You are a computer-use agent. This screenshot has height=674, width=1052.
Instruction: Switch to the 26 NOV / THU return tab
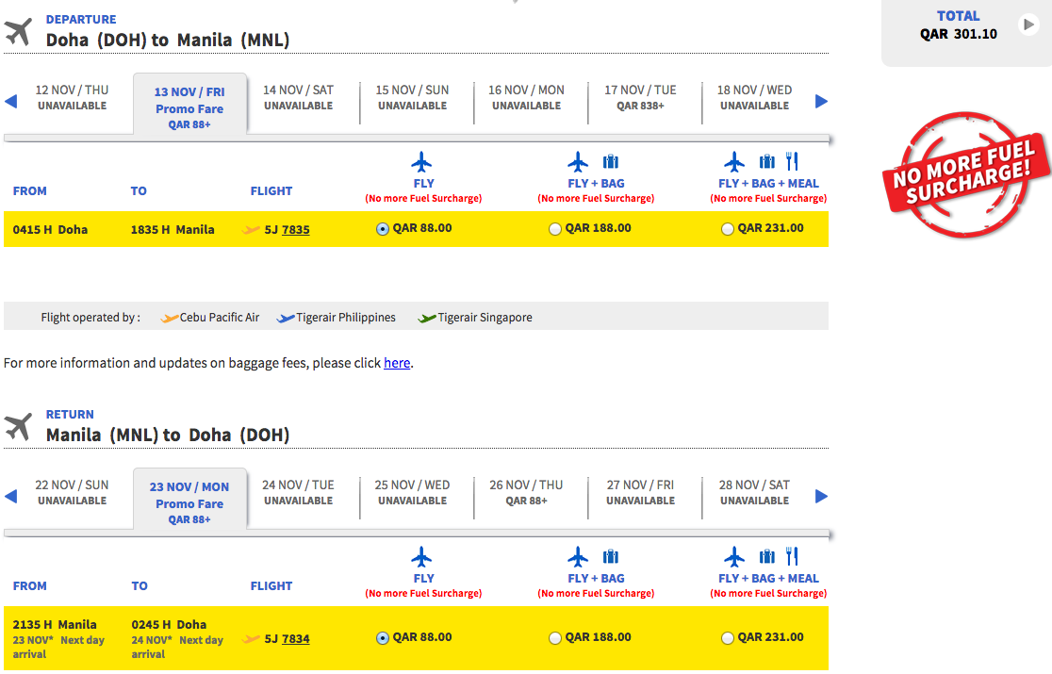click(x=527, y=493)
